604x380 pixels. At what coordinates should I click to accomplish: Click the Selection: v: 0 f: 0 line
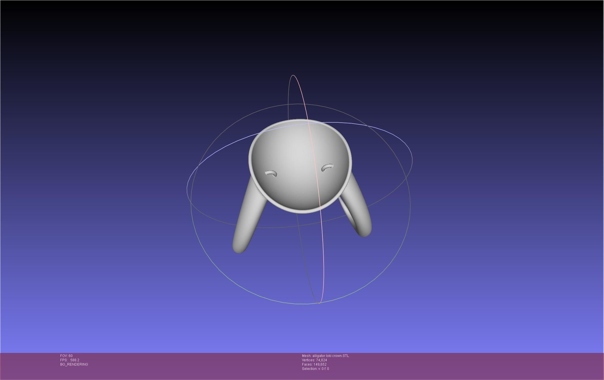click(x=315, y=369)
